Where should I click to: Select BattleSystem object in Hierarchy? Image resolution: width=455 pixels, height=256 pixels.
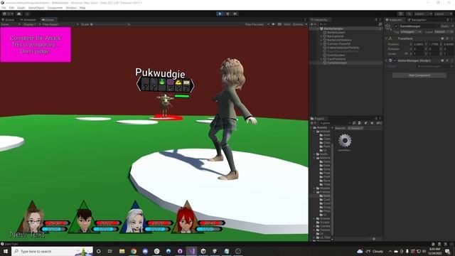pyautogui.click(x=336, y=32)
